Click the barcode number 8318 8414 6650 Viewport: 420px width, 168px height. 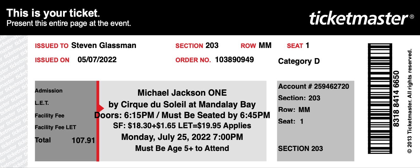[396, 99]
